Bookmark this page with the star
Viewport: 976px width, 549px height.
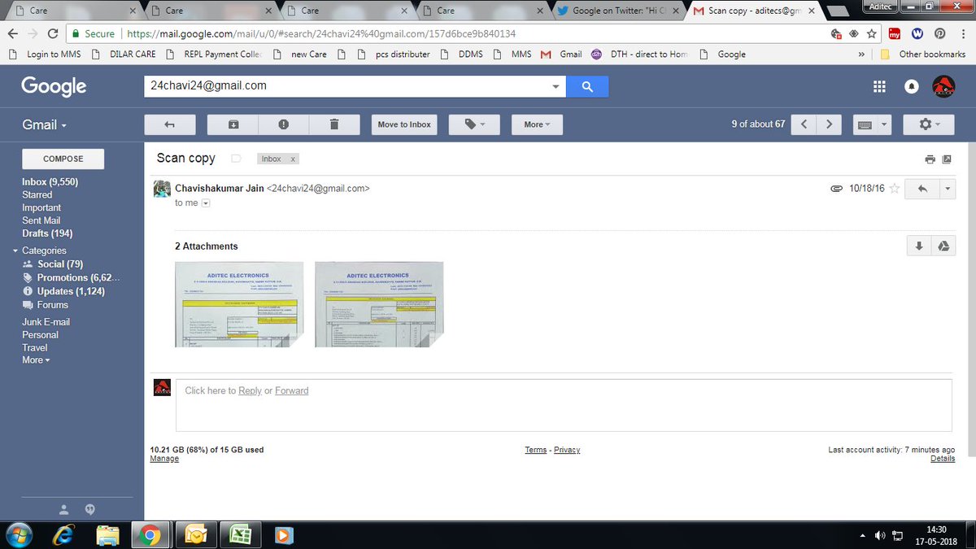pos(872,34)
